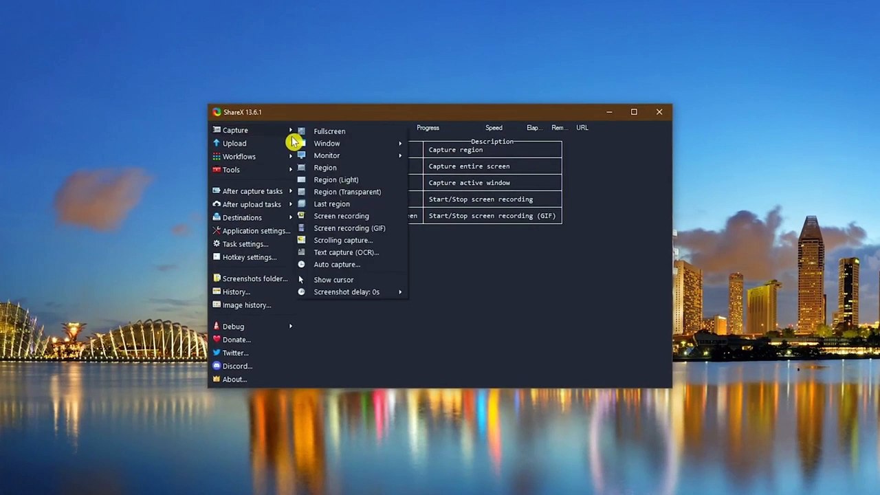Expand the Destinations submenu arrow
This screenshot has width=880, height=495.
(x=291, y=217)
